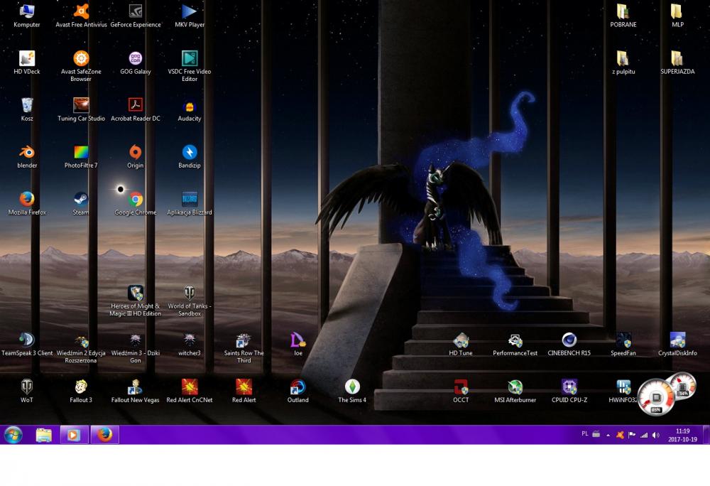Show hidden system tray icons
This screenshot has width=710, height=486.
click(608, 435)
